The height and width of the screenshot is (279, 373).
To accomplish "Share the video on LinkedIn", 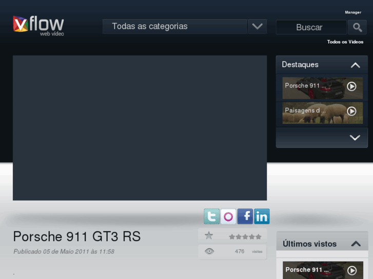I will pyautogui.click(x=262, y=217).
